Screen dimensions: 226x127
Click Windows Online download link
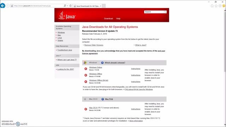[x=95, y=67]
